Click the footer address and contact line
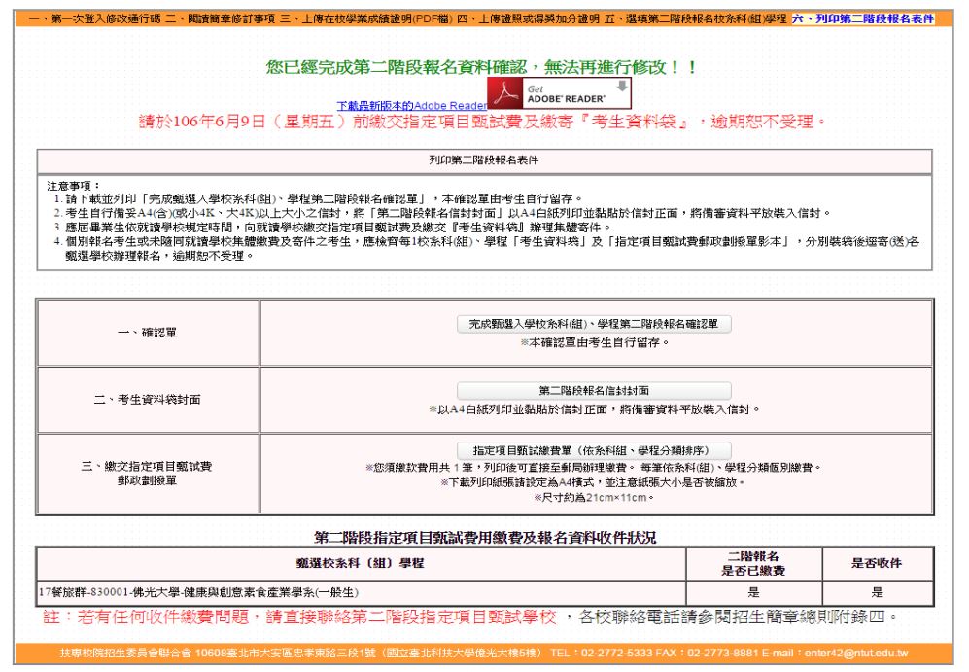The width and height of the screenshot is (969, 672). pyautogui.click(x=484, y=653)
